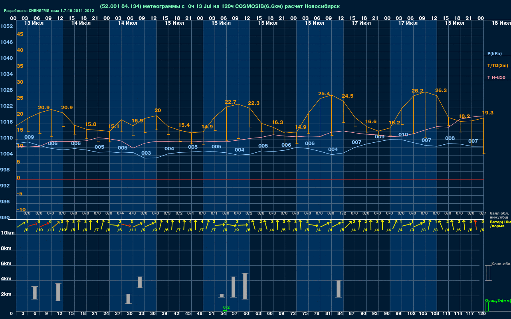Select the T/TD(2m) legend label
The height and width of the screenshot is (319, 511).
point(497,65)
